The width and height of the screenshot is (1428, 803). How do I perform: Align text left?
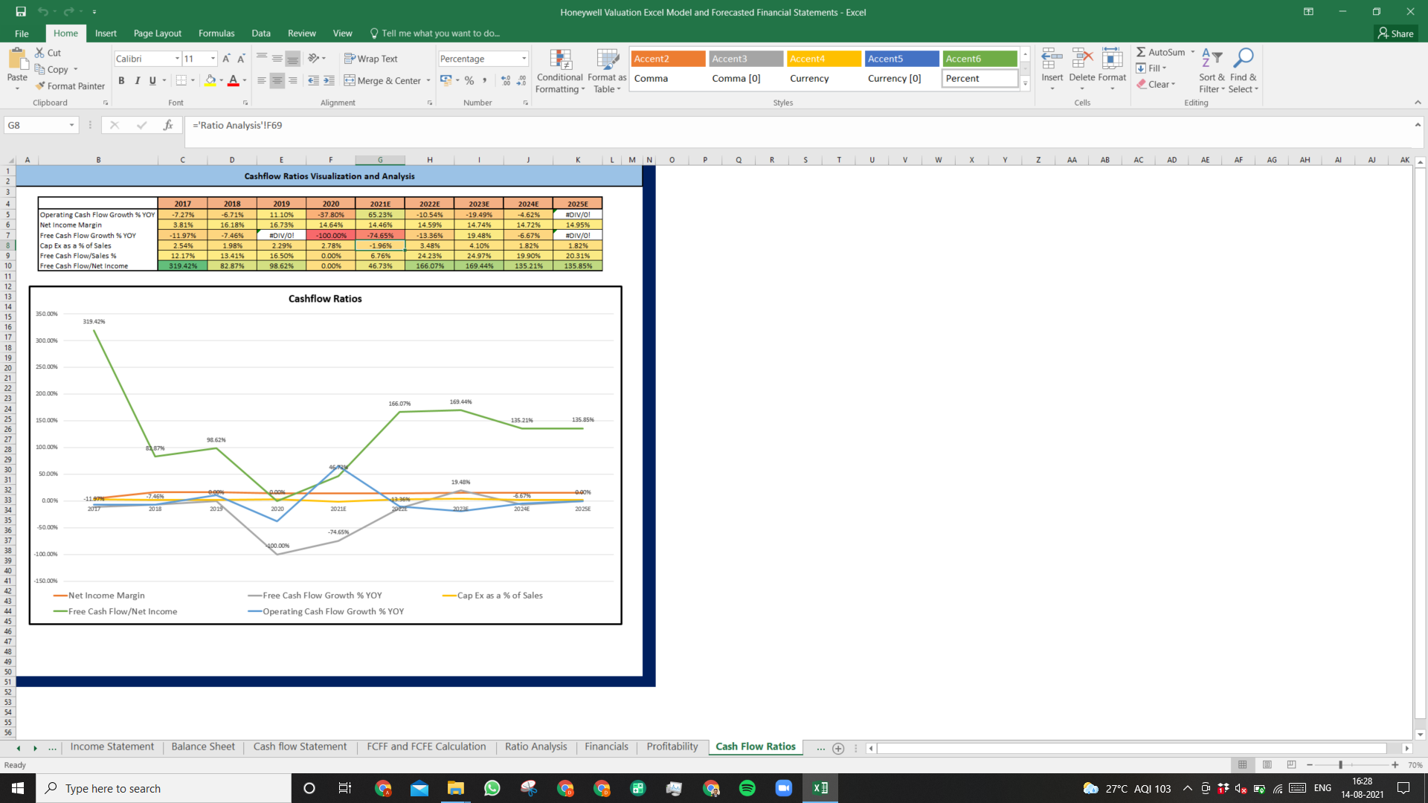(x=262, y=80)
